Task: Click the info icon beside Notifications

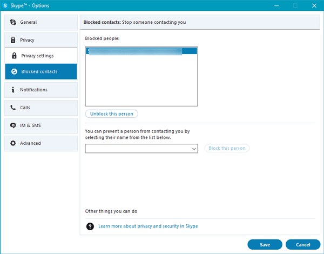Action: coord(13,90)
